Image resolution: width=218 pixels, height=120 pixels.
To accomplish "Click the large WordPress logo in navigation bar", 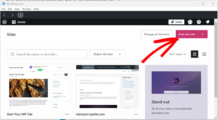I will tap(20, 15).
